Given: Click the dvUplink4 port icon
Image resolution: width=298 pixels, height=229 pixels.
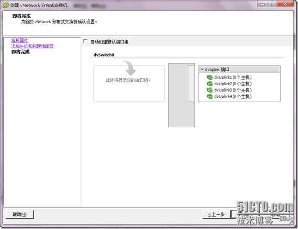Looking at the screenshot, I should point(210,96).
